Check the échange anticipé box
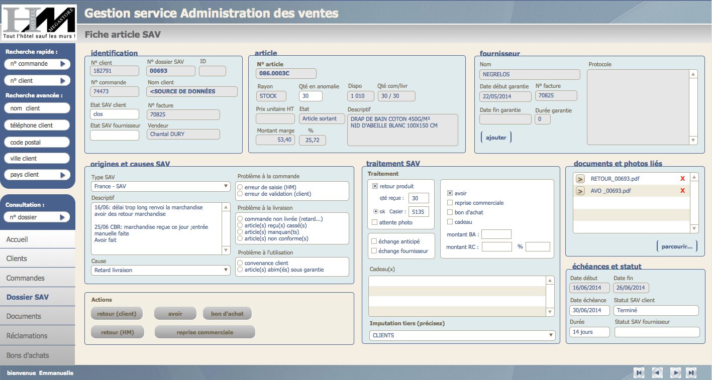Screen dimensions: 712x380 pyautogui.click(x=374, y=241)
